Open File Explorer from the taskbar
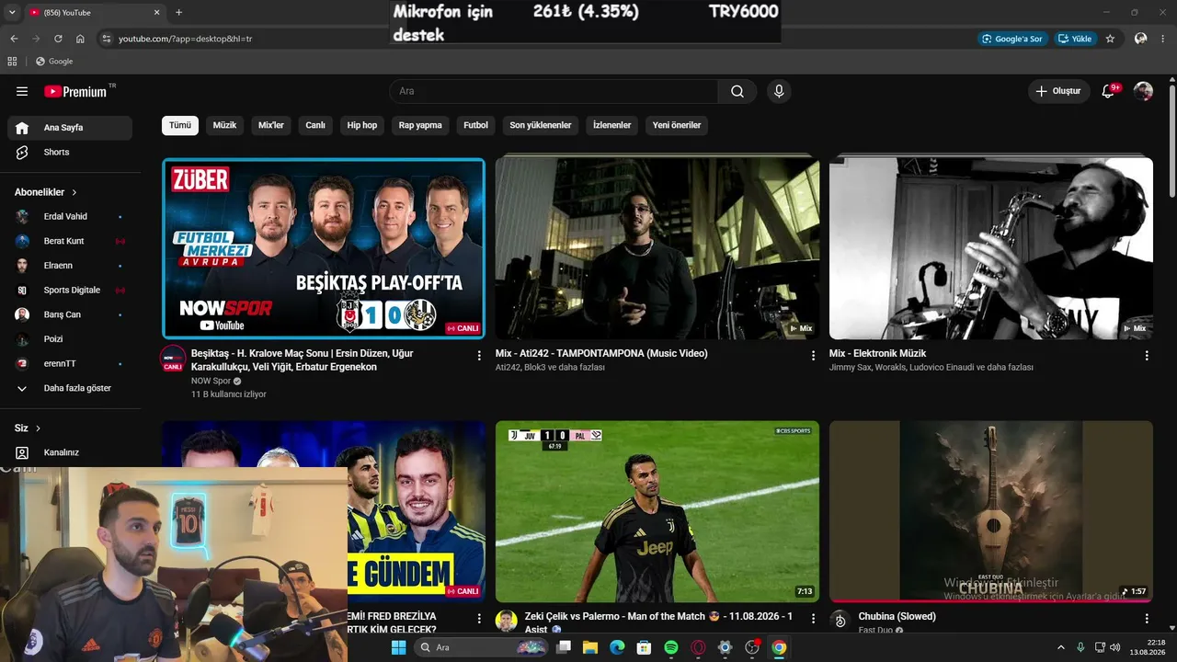 coord(590,647)
